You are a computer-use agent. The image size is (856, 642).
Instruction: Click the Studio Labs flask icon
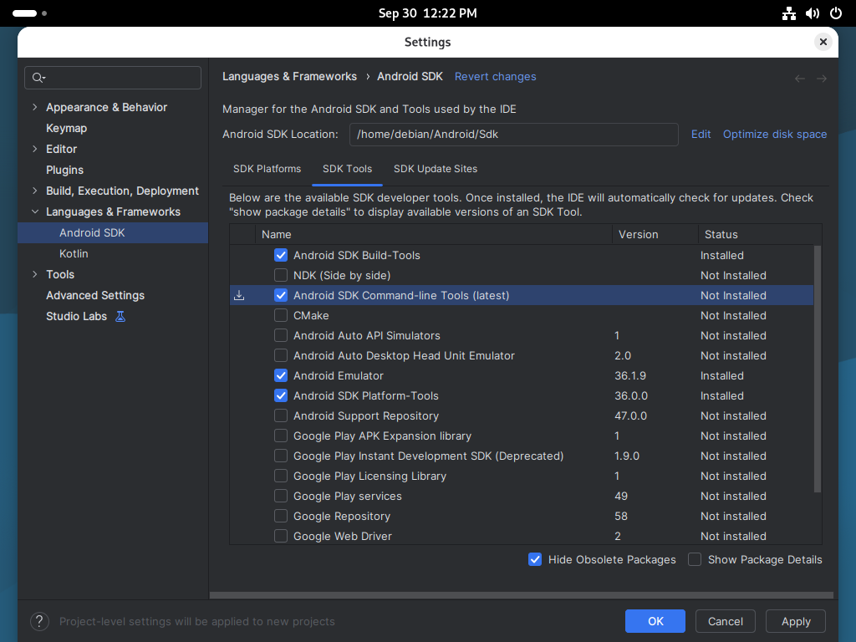[x=120, y=316]
